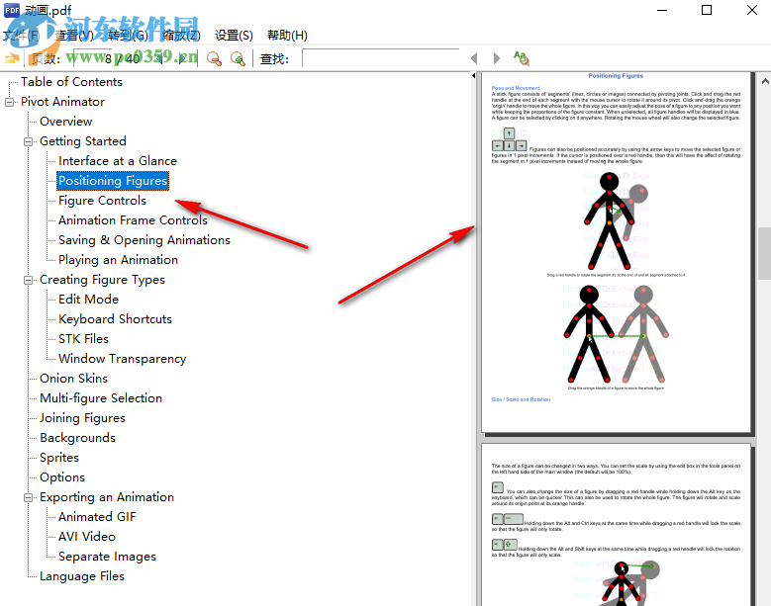
Task: Open Sprites bookmark
Action: [x=59, y=458]
